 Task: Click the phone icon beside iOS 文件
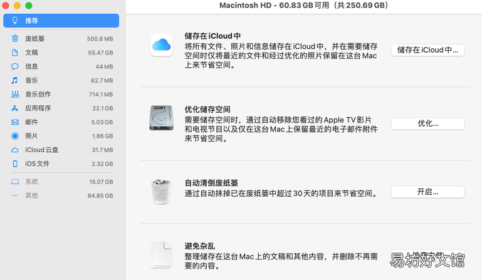click(15, 164)
